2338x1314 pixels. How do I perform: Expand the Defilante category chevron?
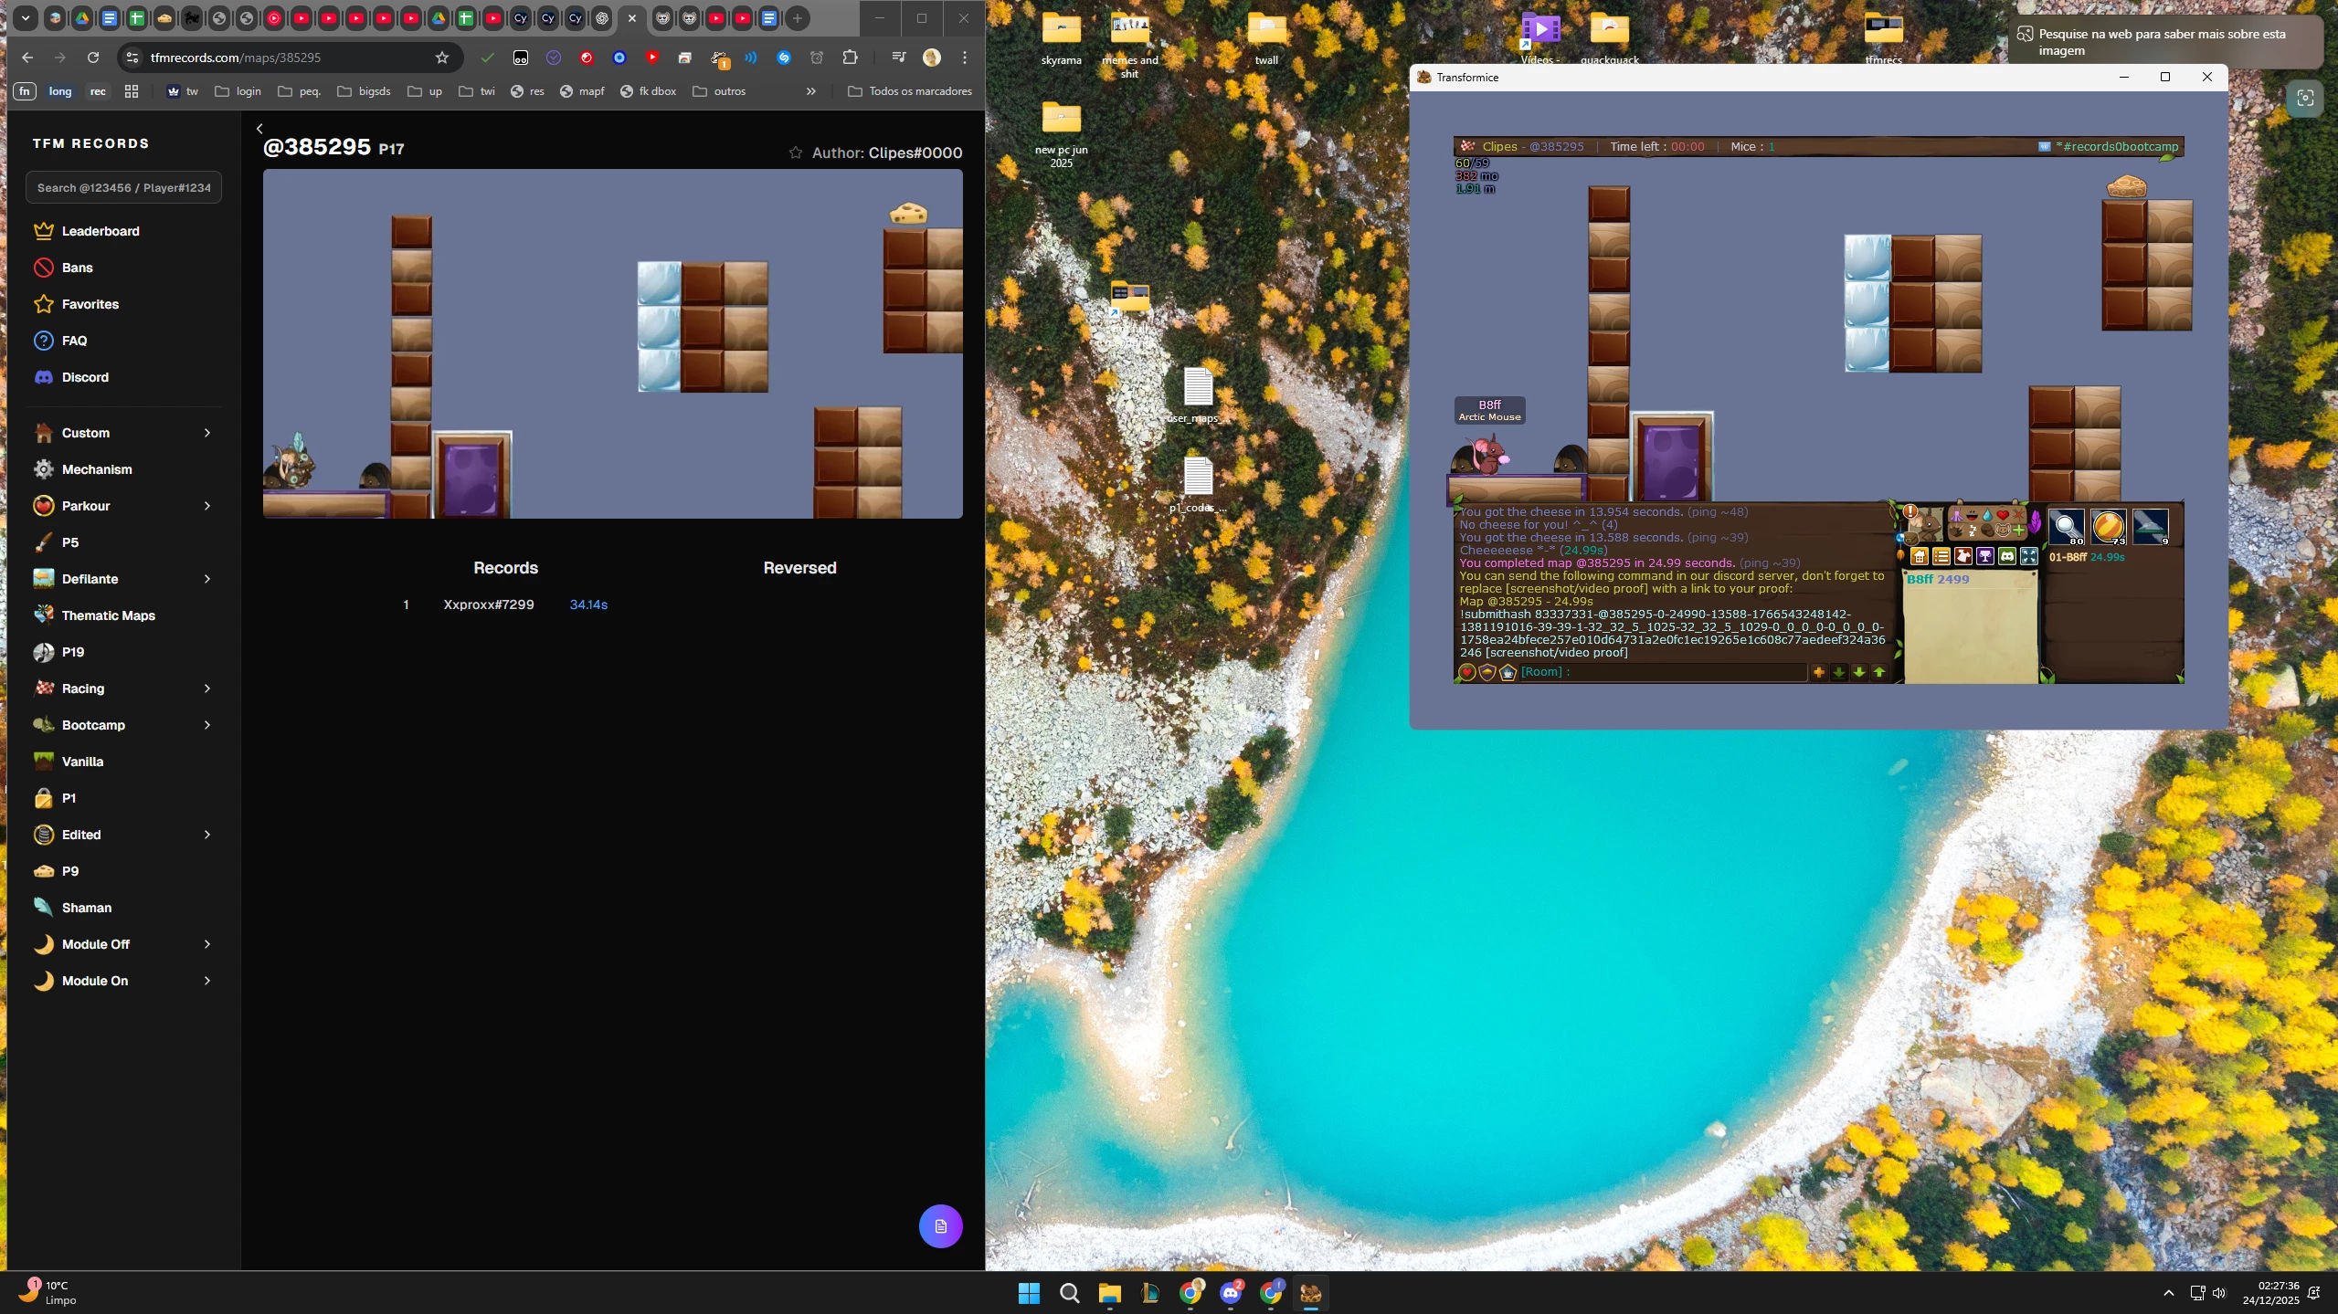point(207,579)
